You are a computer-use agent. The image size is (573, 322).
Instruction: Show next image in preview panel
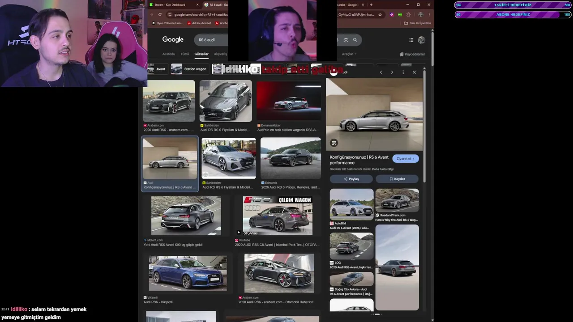(392, 72)
